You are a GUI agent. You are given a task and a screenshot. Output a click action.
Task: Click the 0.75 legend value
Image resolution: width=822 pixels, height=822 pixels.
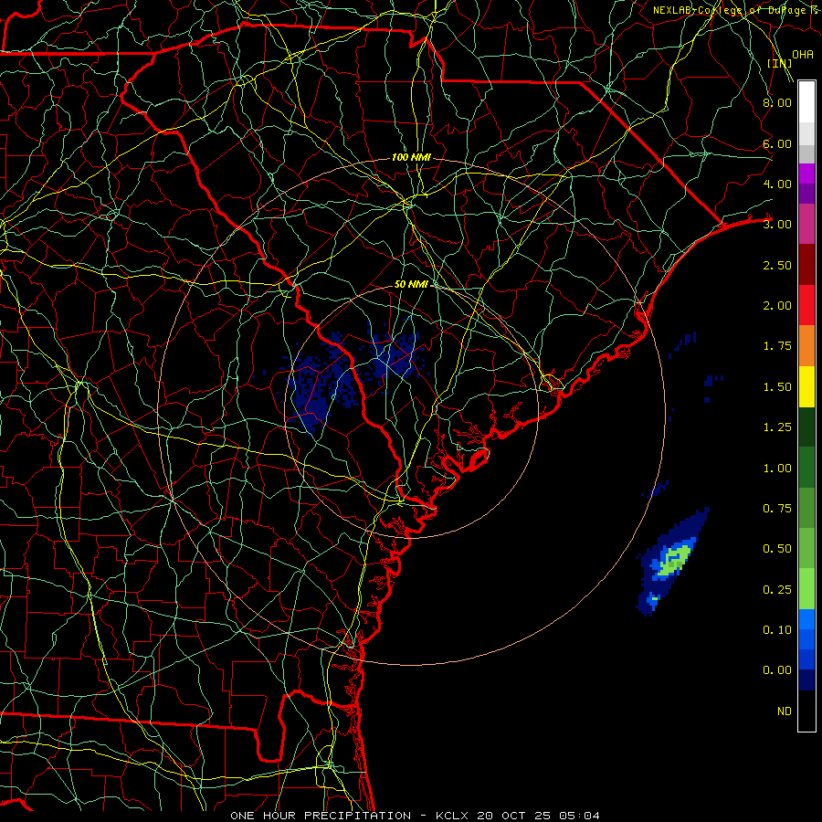click(x=777, y=509)
